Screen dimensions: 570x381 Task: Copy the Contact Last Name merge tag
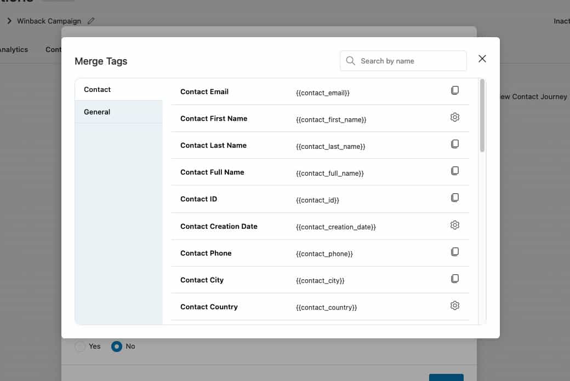(454, 144)
